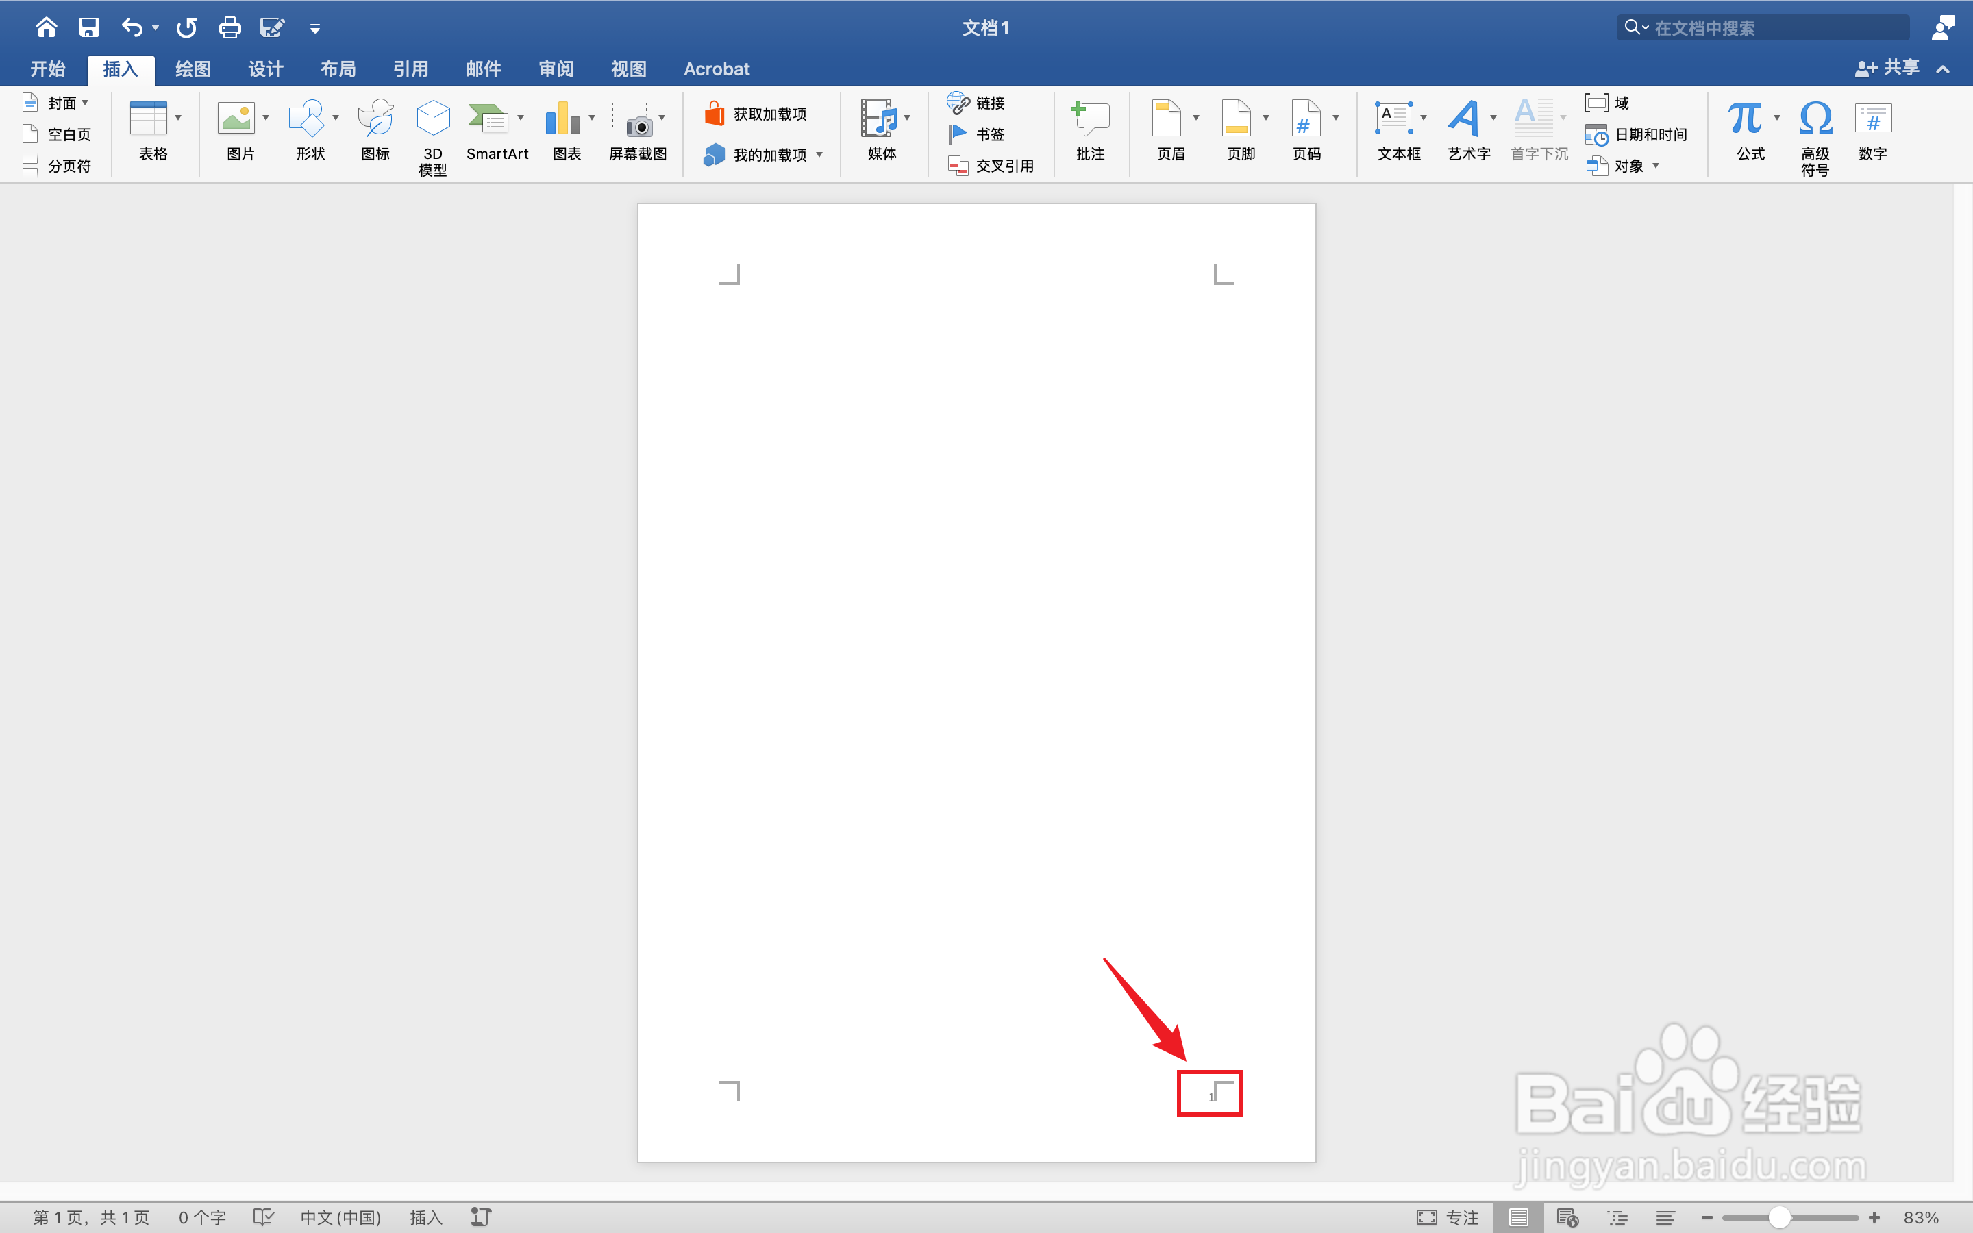
Task: Click the 艺术字 WordArt icon
Action: [x=1464, y=120]
